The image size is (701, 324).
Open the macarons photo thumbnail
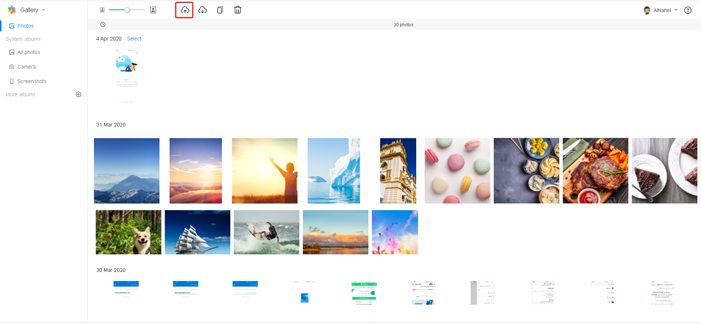tap(457, 171)
